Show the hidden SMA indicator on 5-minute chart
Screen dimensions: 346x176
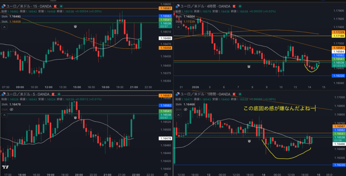11,110
